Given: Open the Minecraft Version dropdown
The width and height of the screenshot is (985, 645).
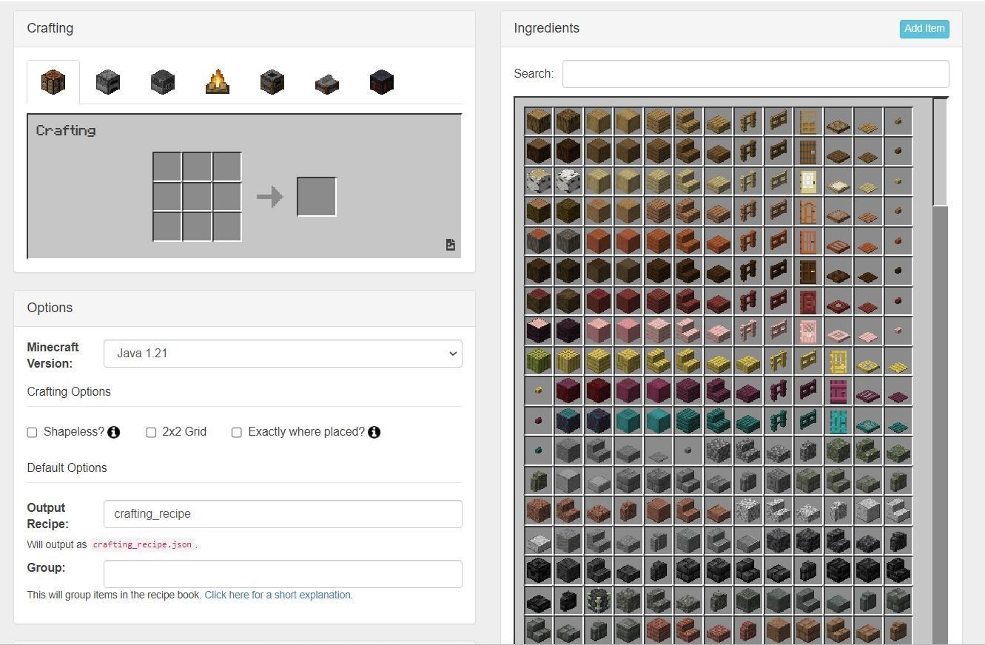Looking at the screenshot, I should [283, 354].
